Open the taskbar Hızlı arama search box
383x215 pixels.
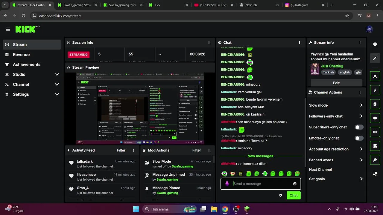tap(170, 209)
